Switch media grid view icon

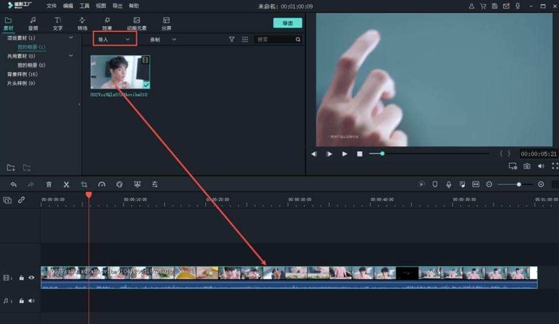pos(245,39)
